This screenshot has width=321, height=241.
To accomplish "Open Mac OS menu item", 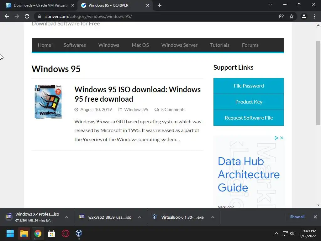I will pyautogui.click(x=140, y=45).
